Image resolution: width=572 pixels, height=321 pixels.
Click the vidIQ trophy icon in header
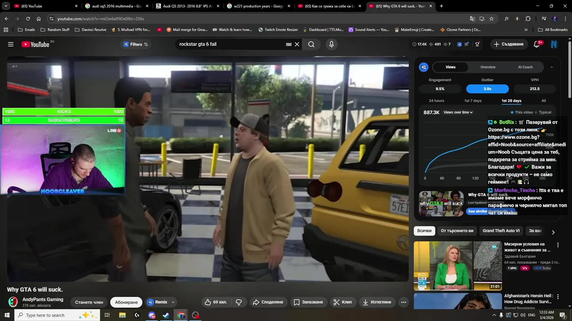pos(477,44)
